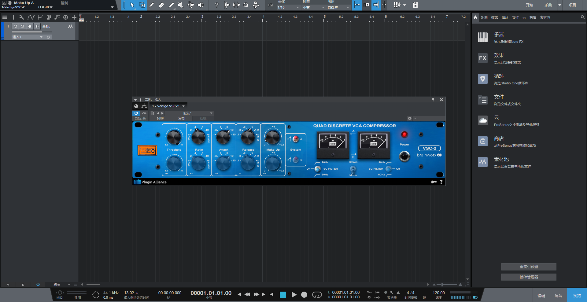Screen dimensions: 587x302
Task: Open the 1/16 quantize dropdown
Action: [x=288, y=7]
